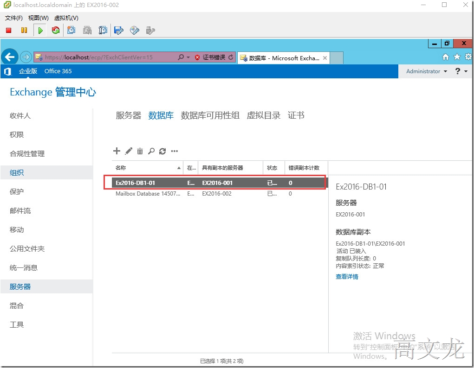Select the Mailbox Database 14507 row
Viewport: 474px width, 368px height.
coord(220,194)
